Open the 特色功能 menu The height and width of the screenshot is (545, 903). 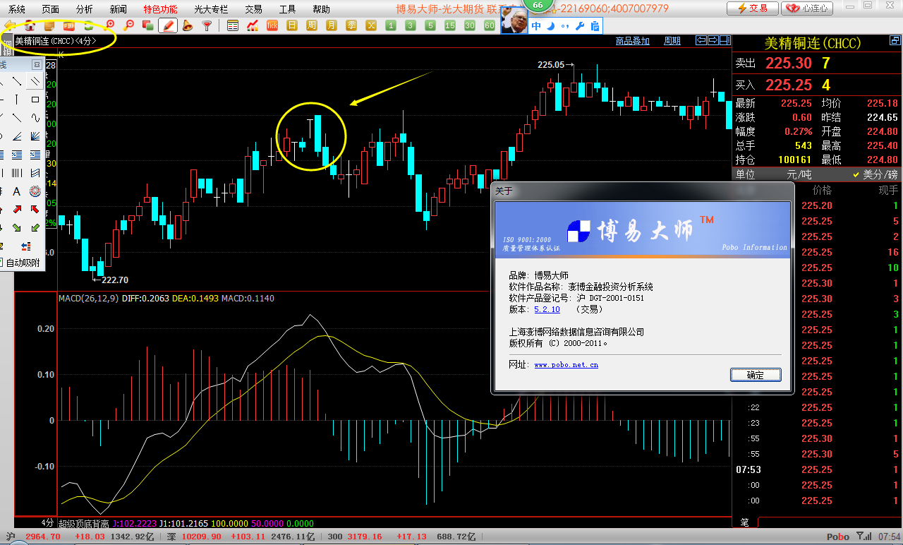pos(160,9)
